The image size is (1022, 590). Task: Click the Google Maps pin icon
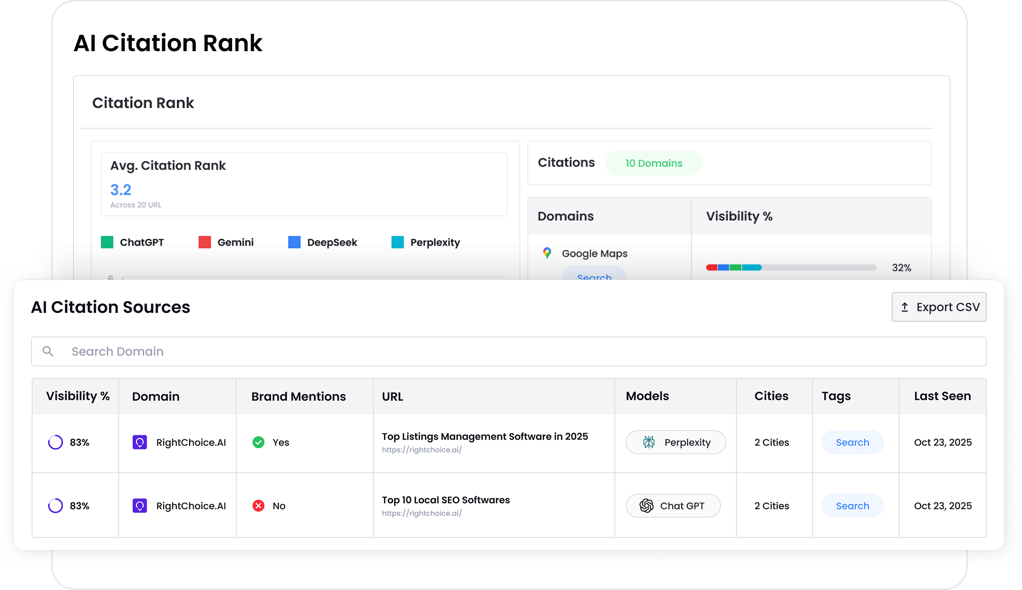tap(547, 253)
